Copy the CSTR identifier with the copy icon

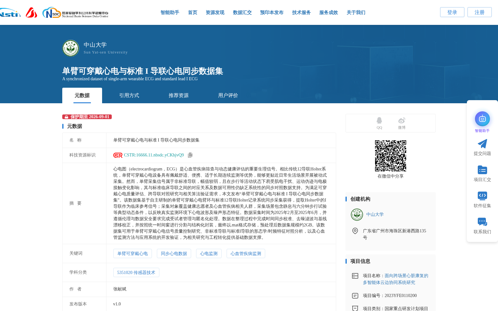(190, 155)
